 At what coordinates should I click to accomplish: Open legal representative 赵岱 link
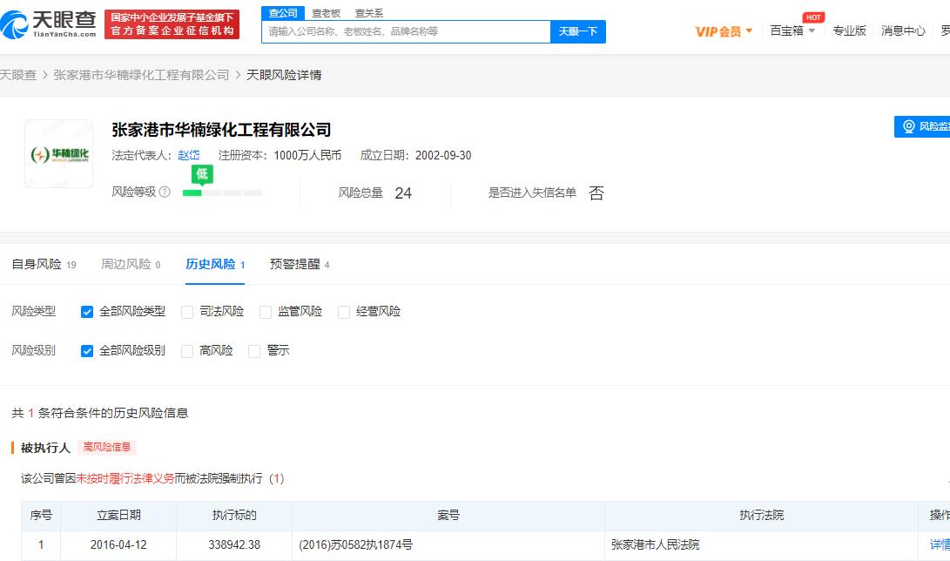point(188,155)
